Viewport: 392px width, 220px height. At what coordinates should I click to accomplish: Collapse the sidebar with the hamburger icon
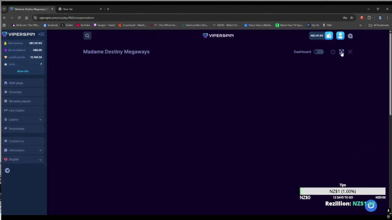tap(42, 34)
